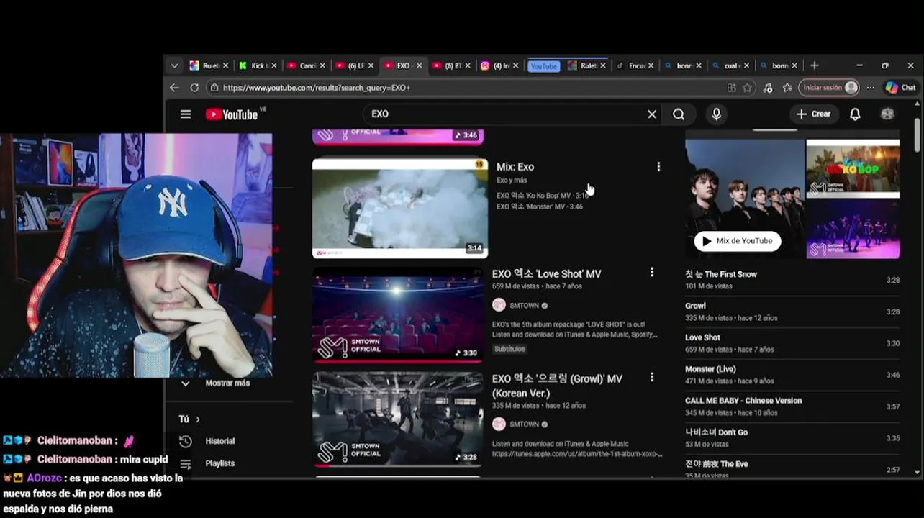924x518 pixels.
Task: Switch to the (6) BT tab
Action: point(451,65)
